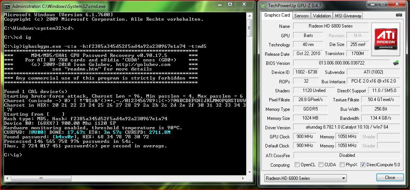The image size is (410, 190).
Task: Click the Close button in GPU-Z
Action: pyautogui.click(x=390, y=178)
